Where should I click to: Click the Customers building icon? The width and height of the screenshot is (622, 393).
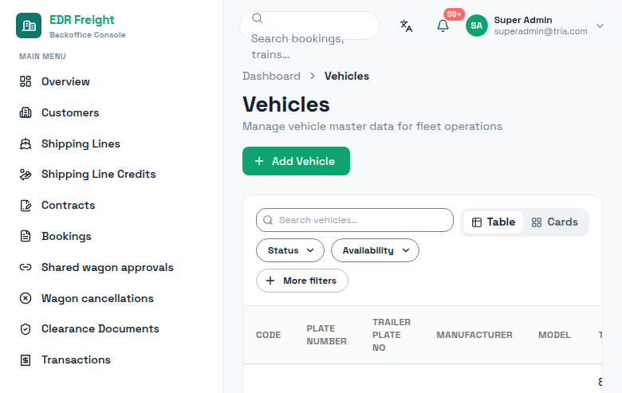click(26, 112)
